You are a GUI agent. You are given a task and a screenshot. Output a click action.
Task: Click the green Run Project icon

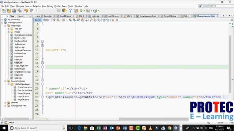tap(82, 11)
